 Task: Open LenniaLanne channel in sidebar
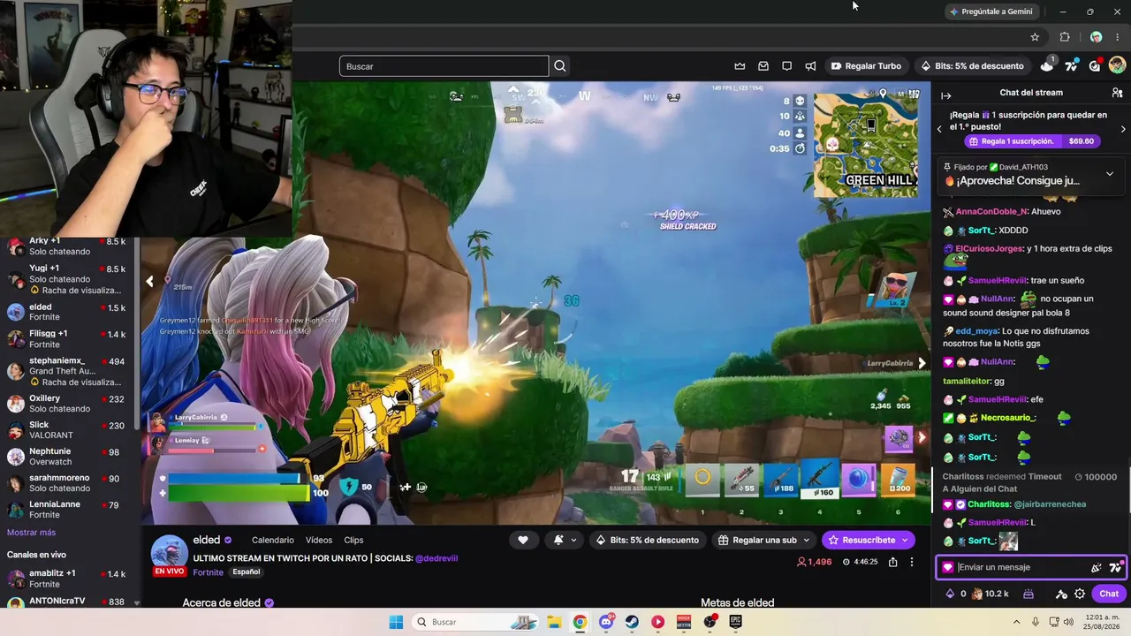[x=67, y=510]
